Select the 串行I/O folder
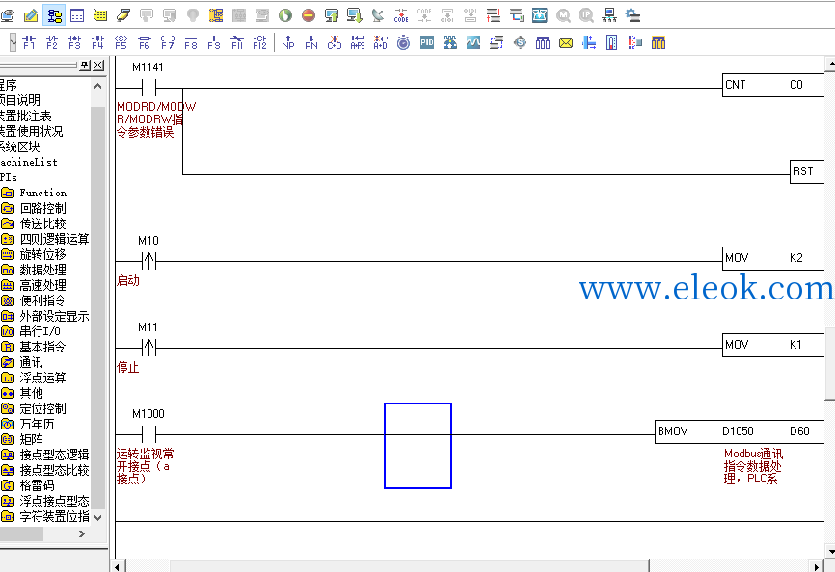 click(40, 331)
